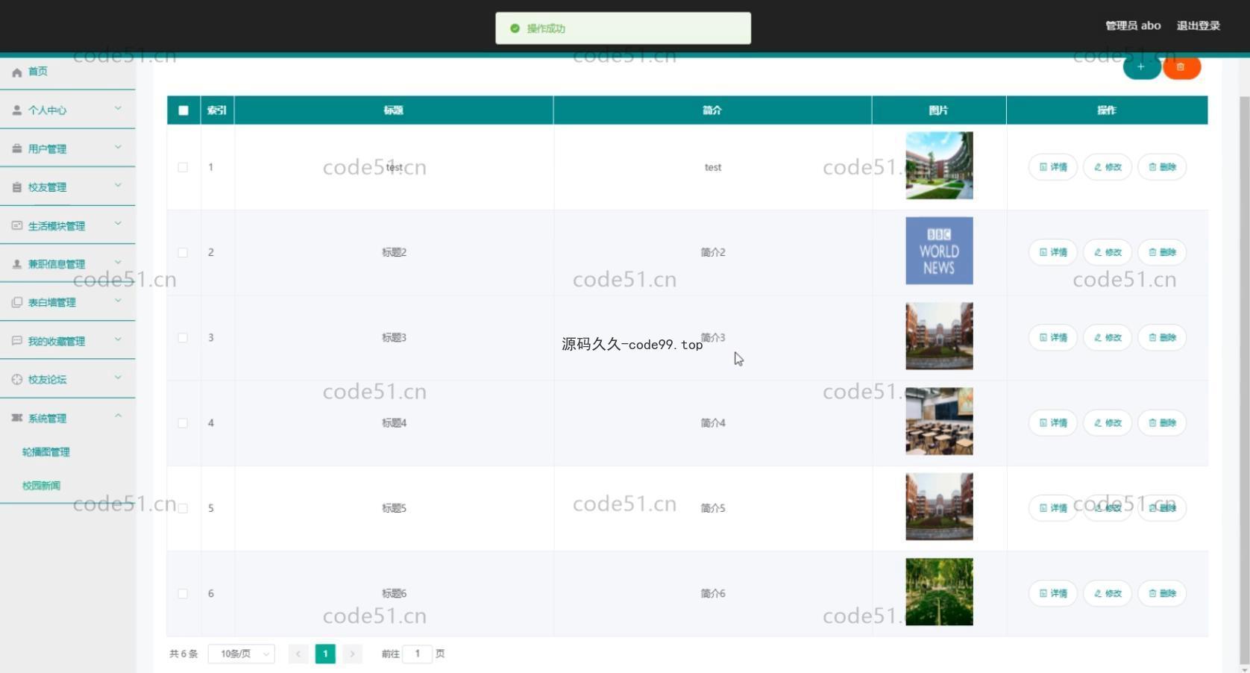Expand the 我的收藏管理 chevron

click(x=118, y=339)
